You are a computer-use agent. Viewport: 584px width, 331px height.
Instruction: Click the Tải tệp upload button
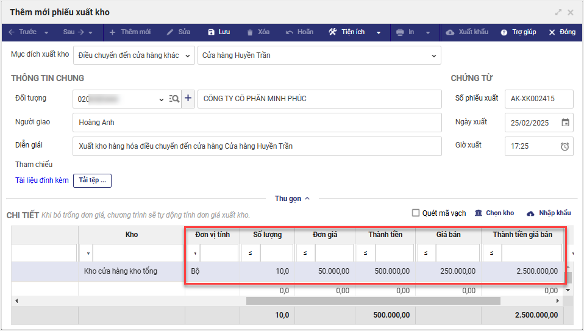point(92,180)
